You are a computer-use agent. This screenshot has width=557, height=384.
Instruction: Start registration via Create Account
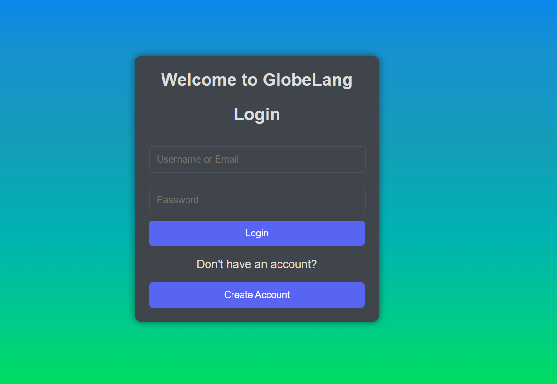[257, 295]
